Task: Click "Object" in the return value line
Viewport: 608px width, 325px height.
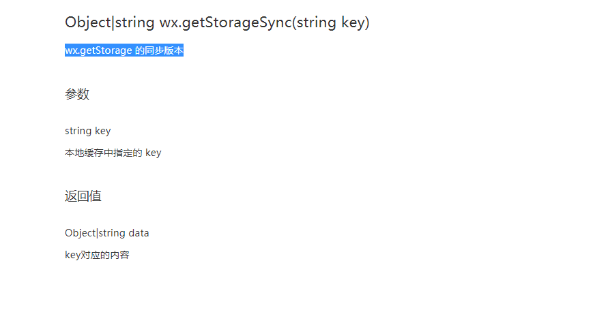Action: (80, 233)
